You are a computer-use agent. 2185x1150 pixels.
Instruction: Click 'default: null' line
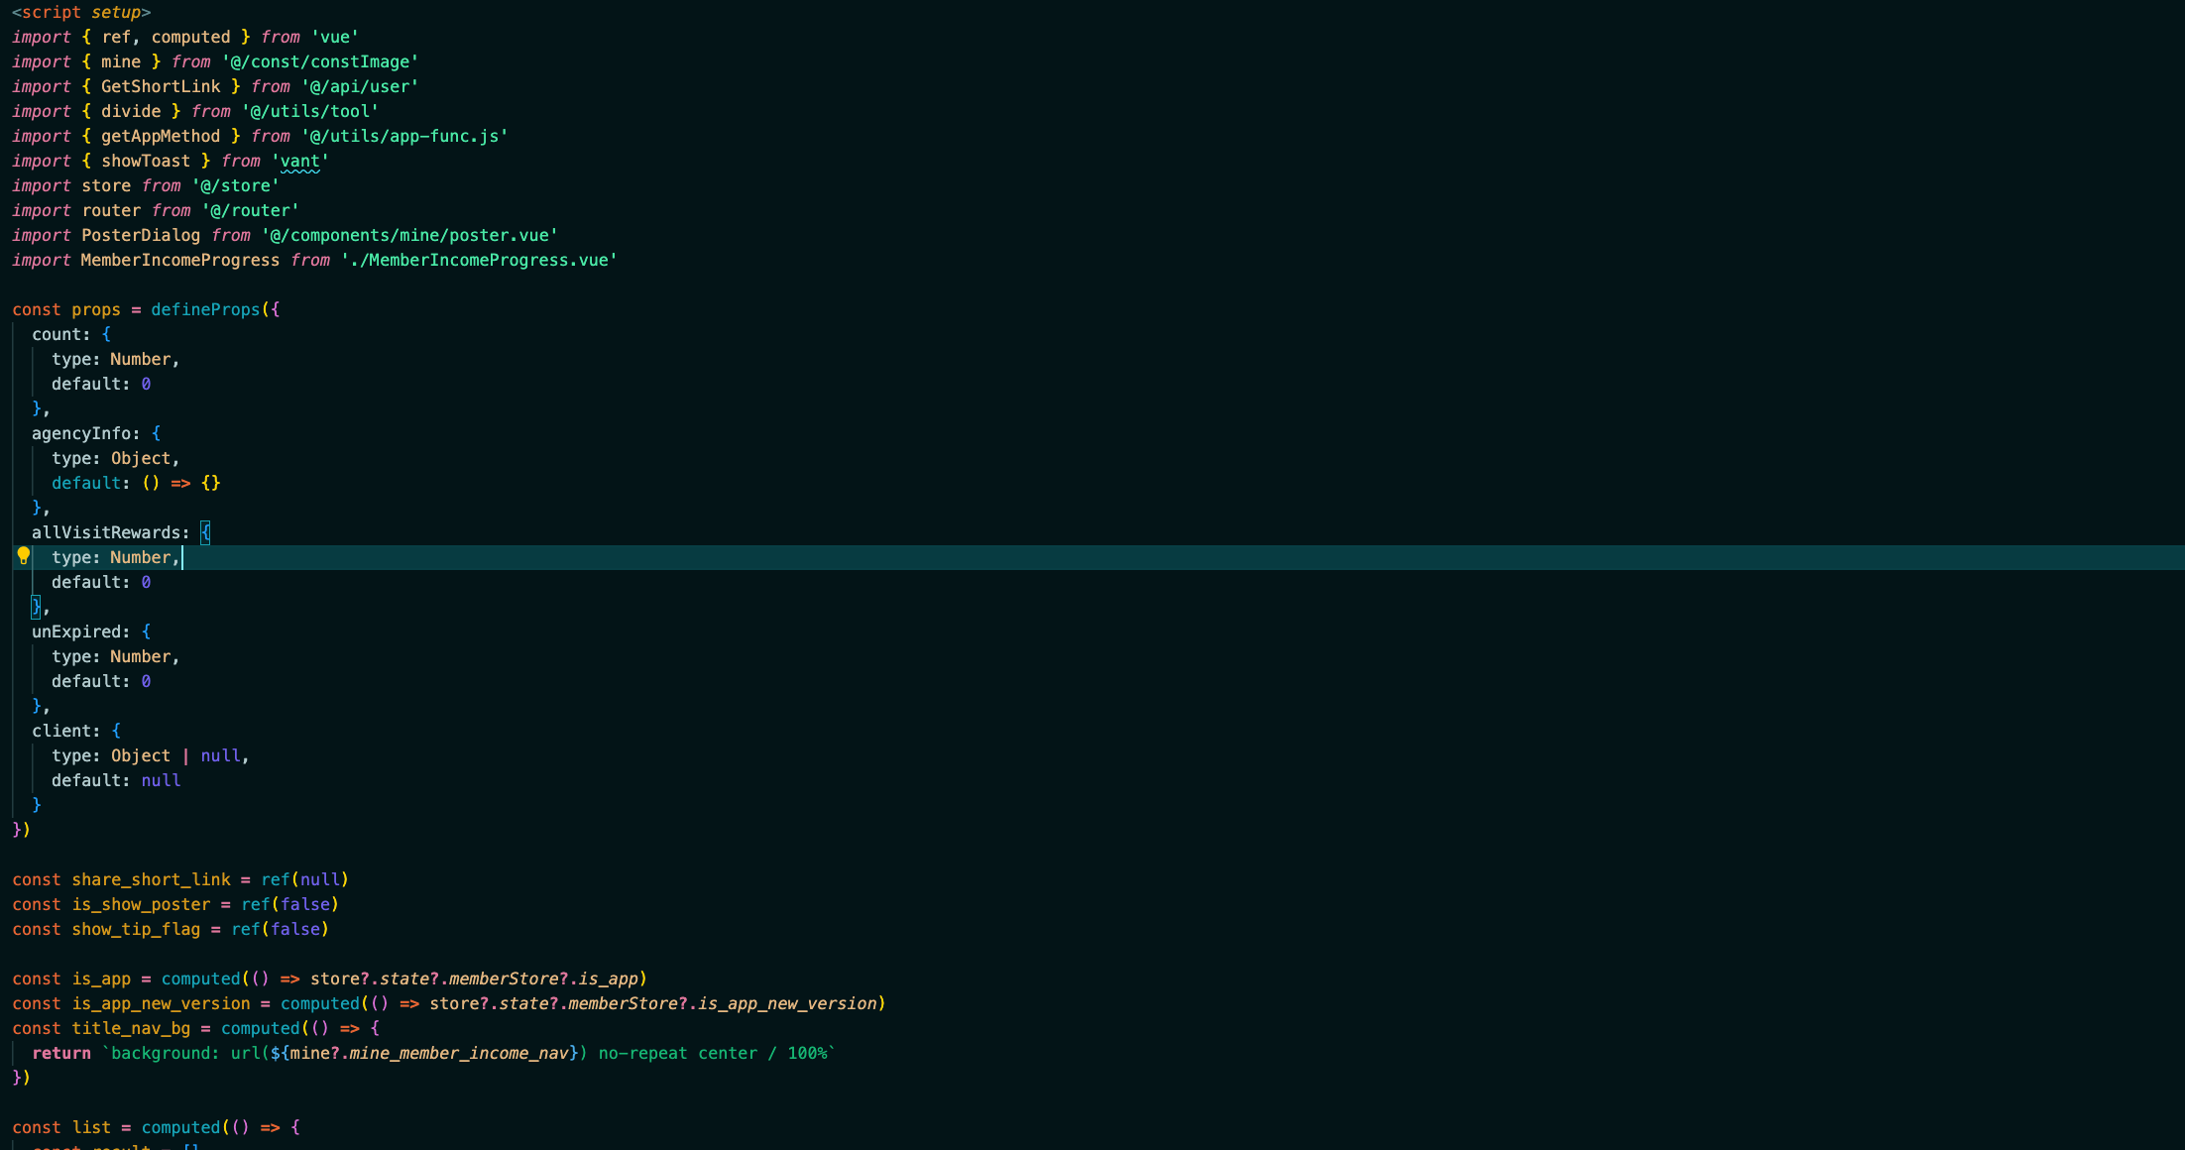point(116,780)
